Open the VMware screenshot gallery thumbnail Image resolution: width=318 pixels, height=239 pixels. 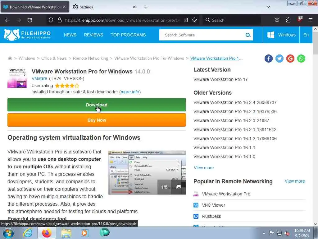[147, 172]
